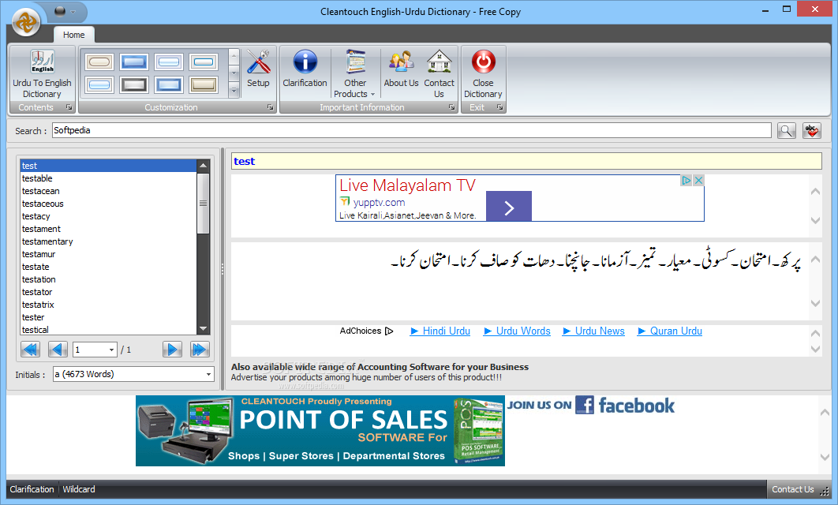Select 'testatrix' in word list

[x=108, y=305]
